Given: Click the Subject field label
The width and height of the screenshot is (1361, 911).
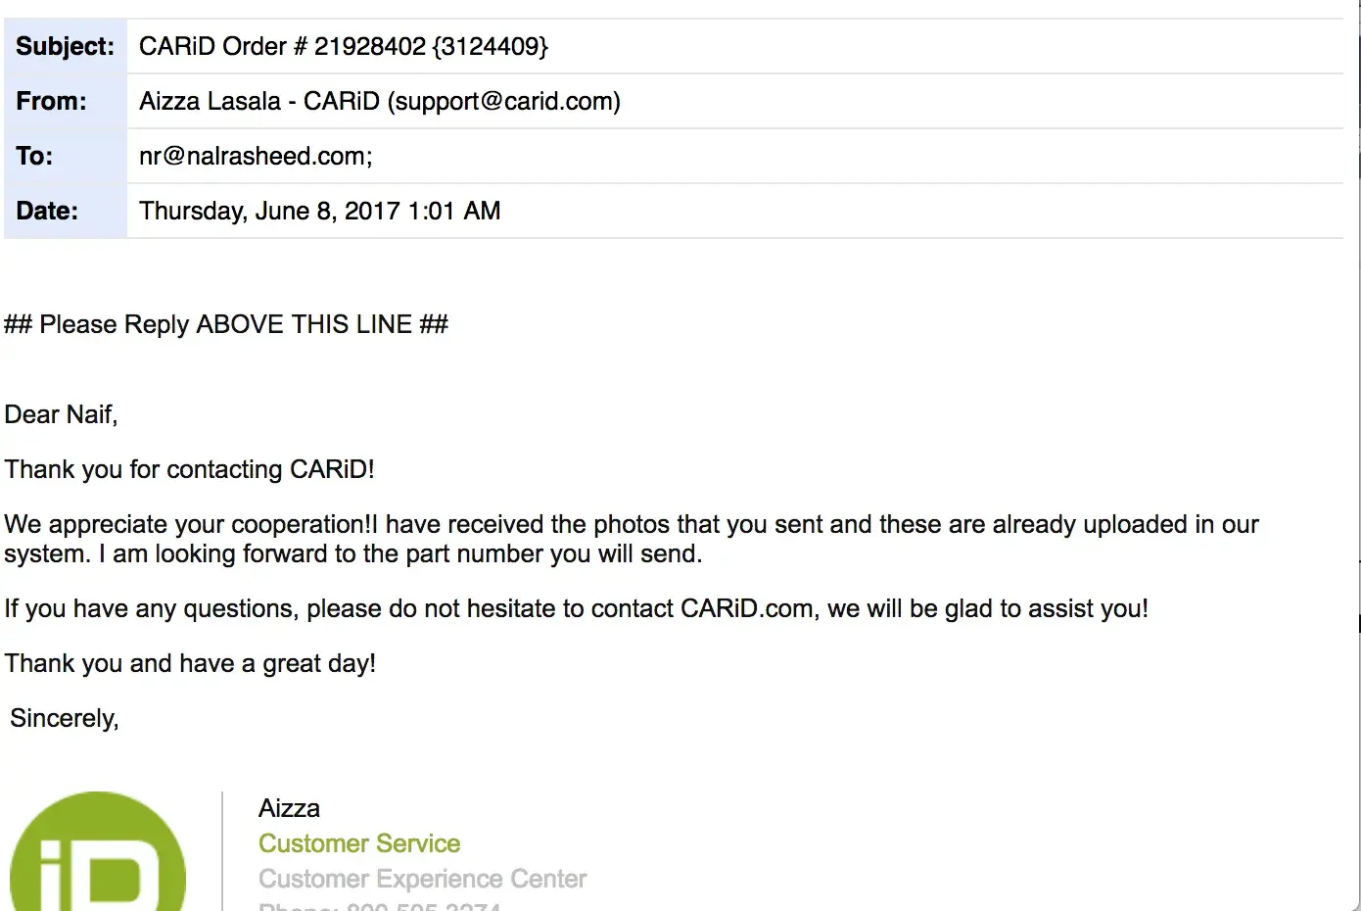Looking at the screenshot, I should [x=65, y=46].
